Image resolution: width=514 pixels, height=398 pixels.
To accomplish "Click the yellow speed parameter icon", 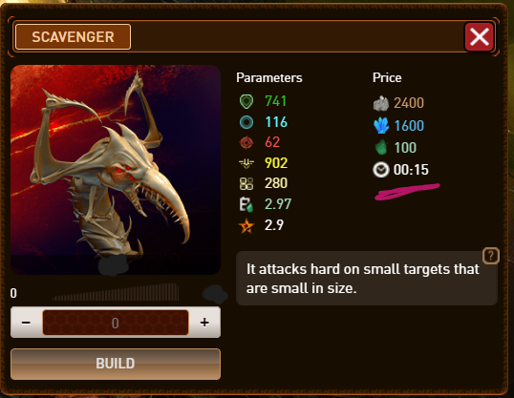I will pos(246,163).
